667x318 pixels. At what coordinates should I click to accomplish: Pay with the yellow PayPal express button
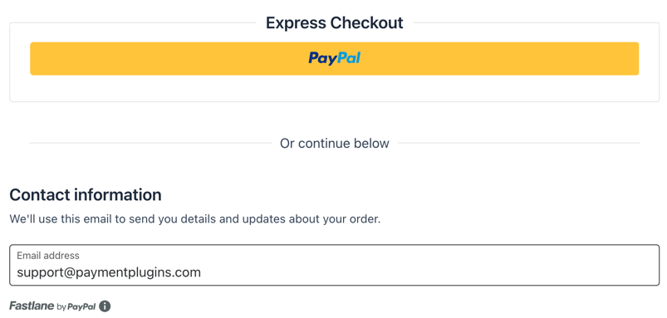tap(335, 59)
